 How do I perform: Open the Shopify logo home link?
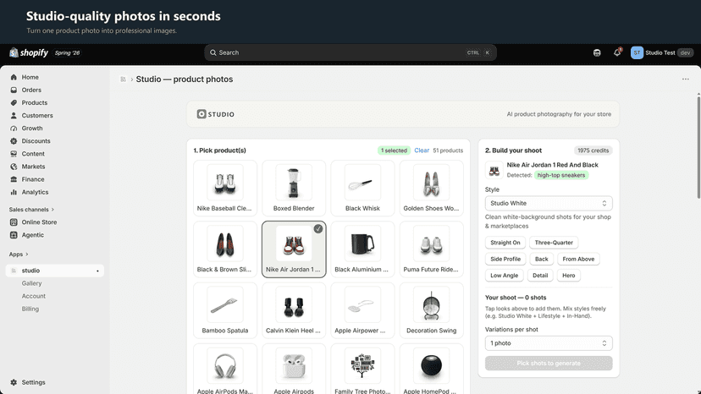tap(29, 52)
